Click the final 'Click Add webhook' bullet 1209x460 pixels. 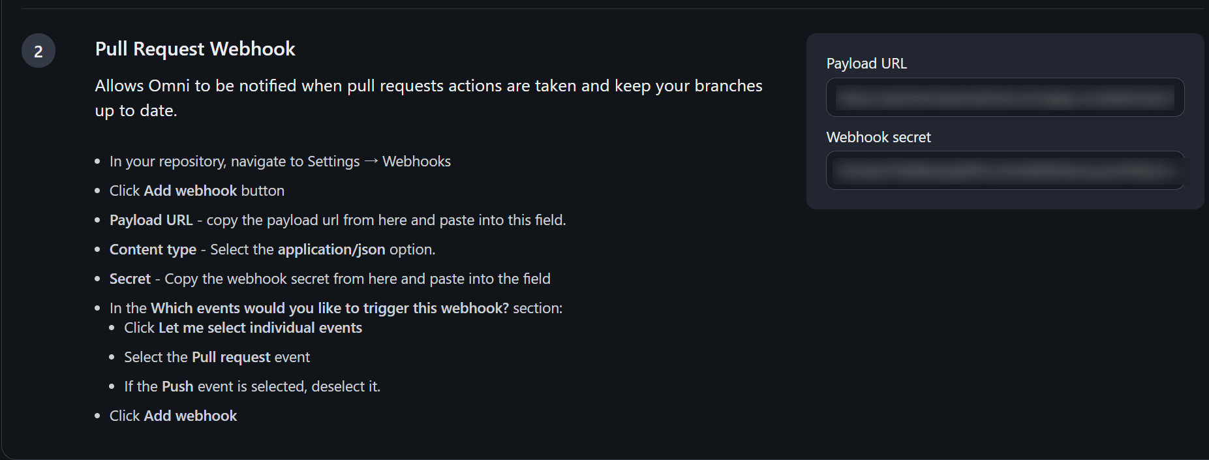[173, 416]
